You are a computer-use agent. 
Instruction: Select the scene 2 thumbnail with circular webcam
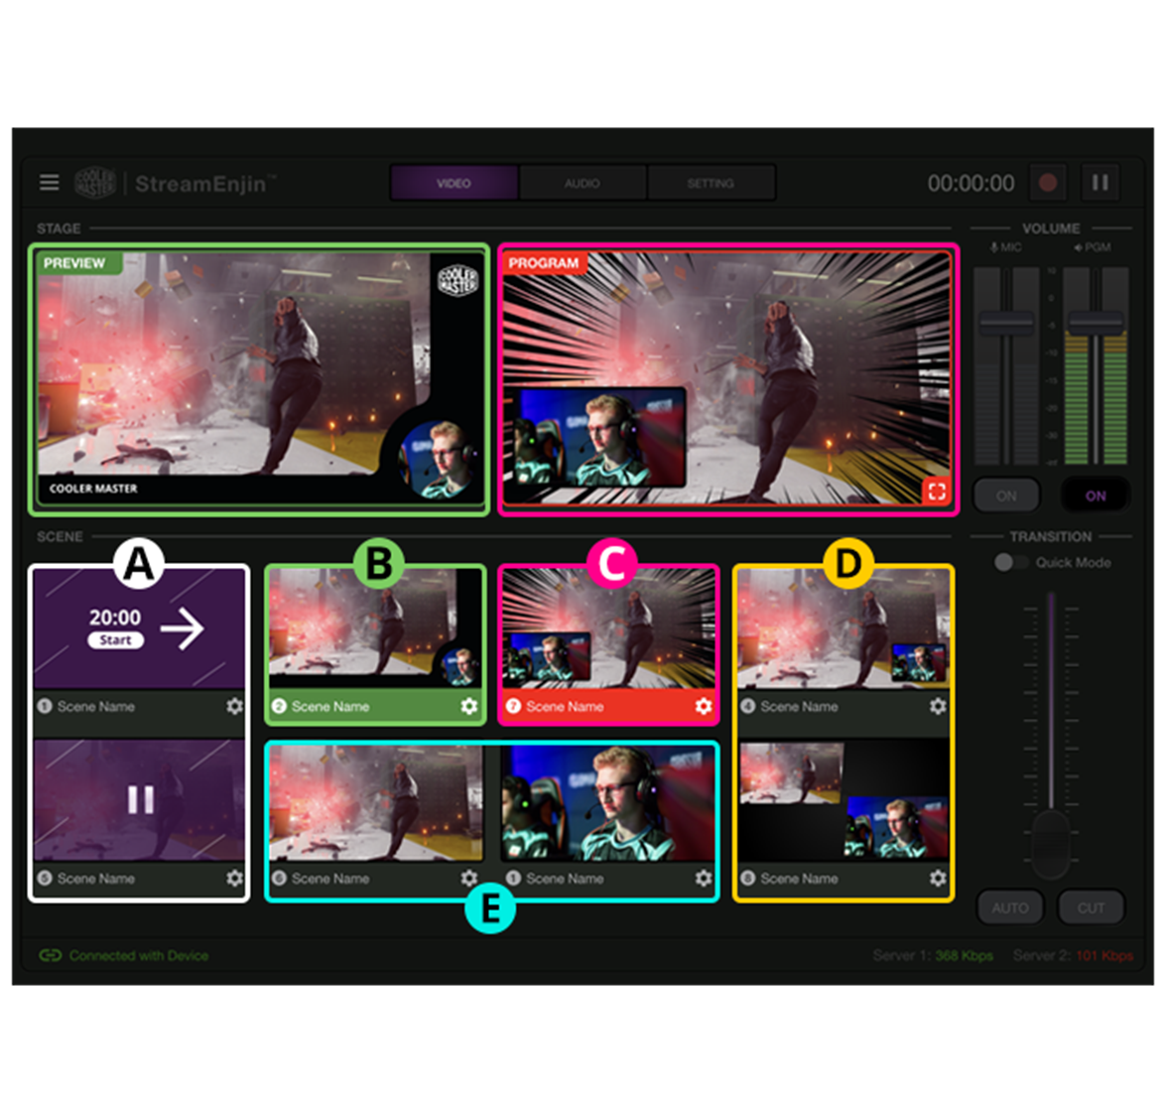375,629
